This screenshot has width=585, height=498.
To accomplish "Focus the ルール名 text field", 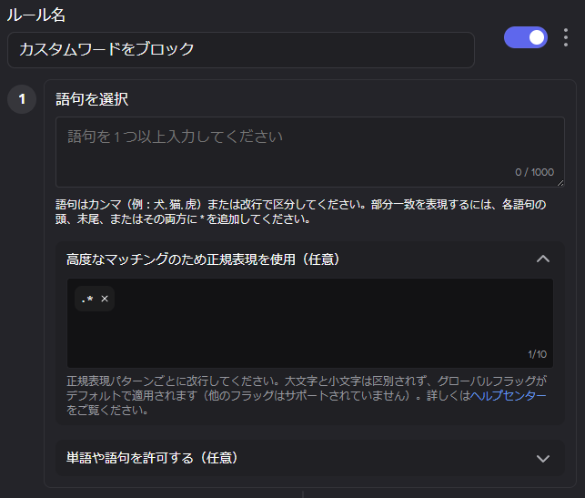I will [x=240, y=49].
